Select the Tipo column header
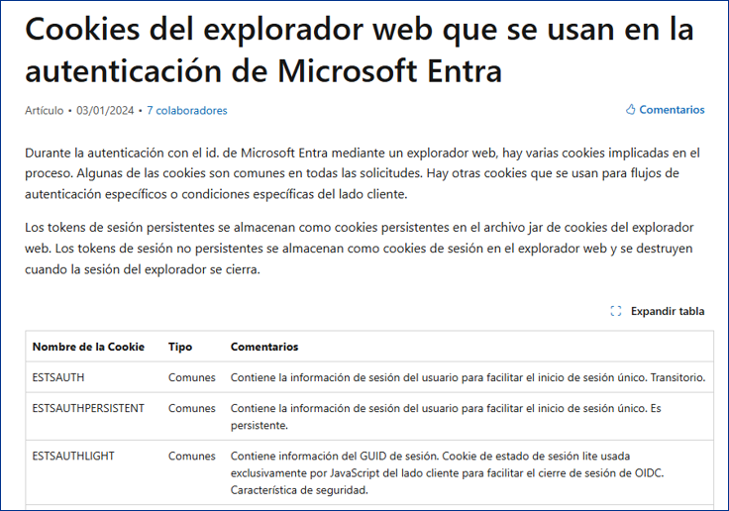This screenshot has width=729, height=511. 180,347
